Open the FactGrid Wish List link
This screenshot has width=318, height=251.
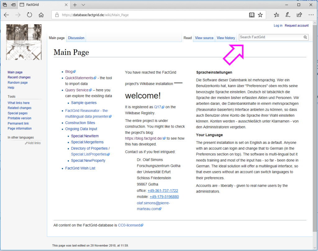(80, 168)
